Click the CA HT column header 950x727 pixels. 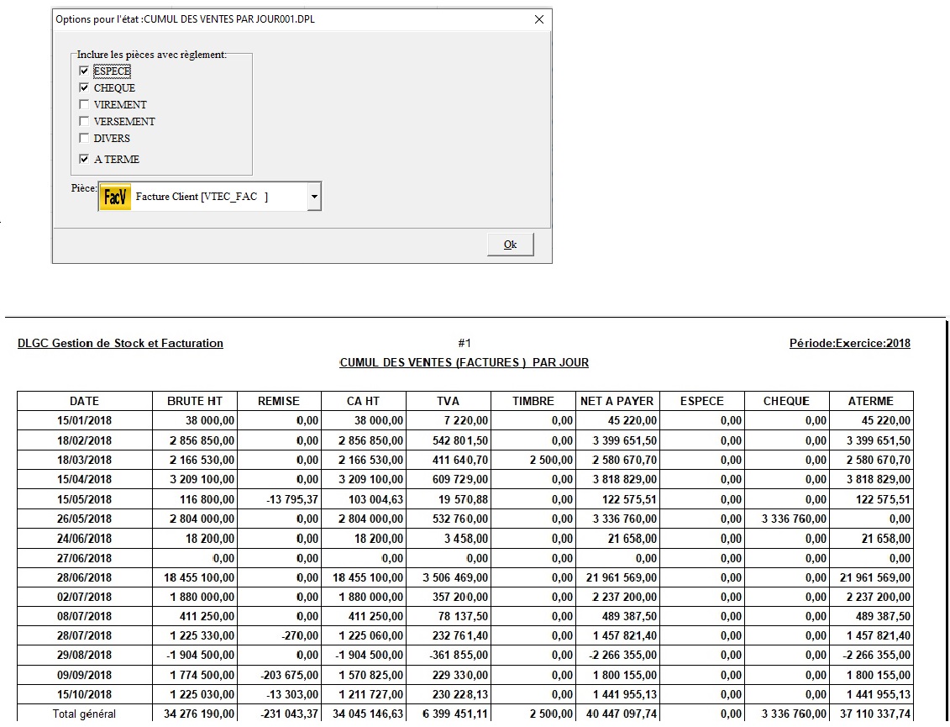tap(364, 401)
